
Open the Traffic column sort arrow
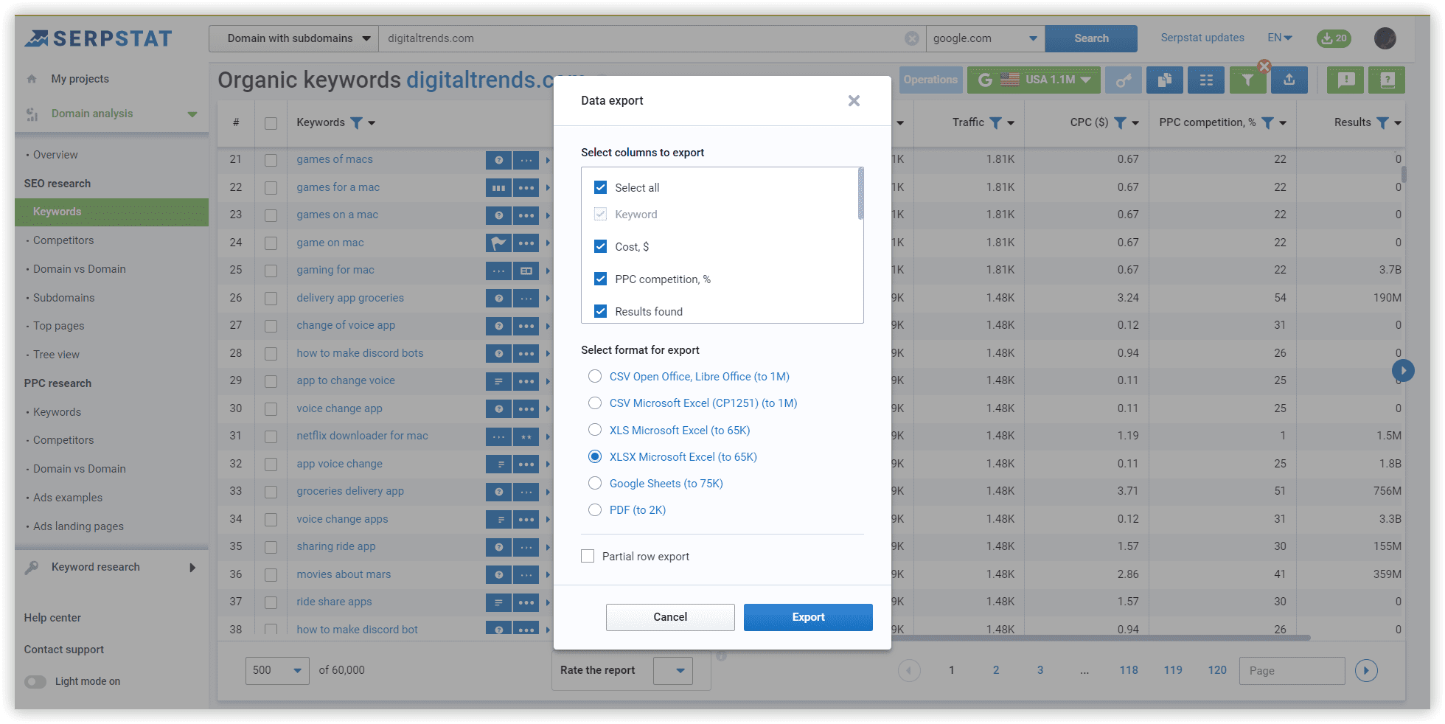tap(1011, 123)
